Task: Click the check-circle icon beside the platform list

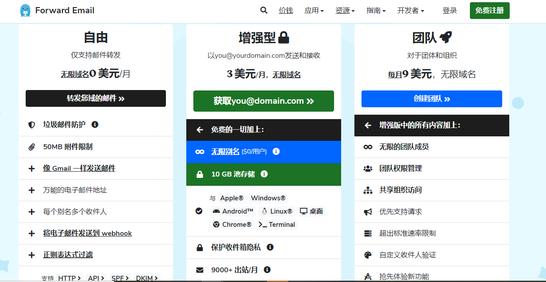Action: (x=199, y=211)
